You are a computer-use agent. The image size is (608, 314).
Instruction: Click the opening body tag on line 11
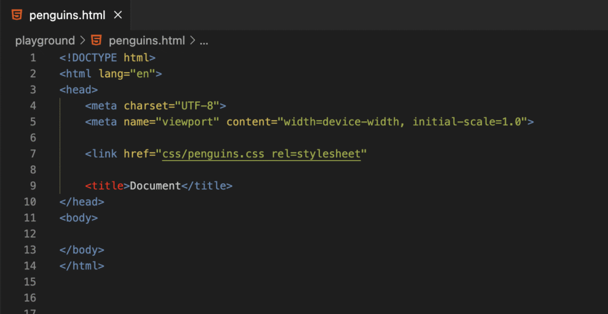coord(78,218)
